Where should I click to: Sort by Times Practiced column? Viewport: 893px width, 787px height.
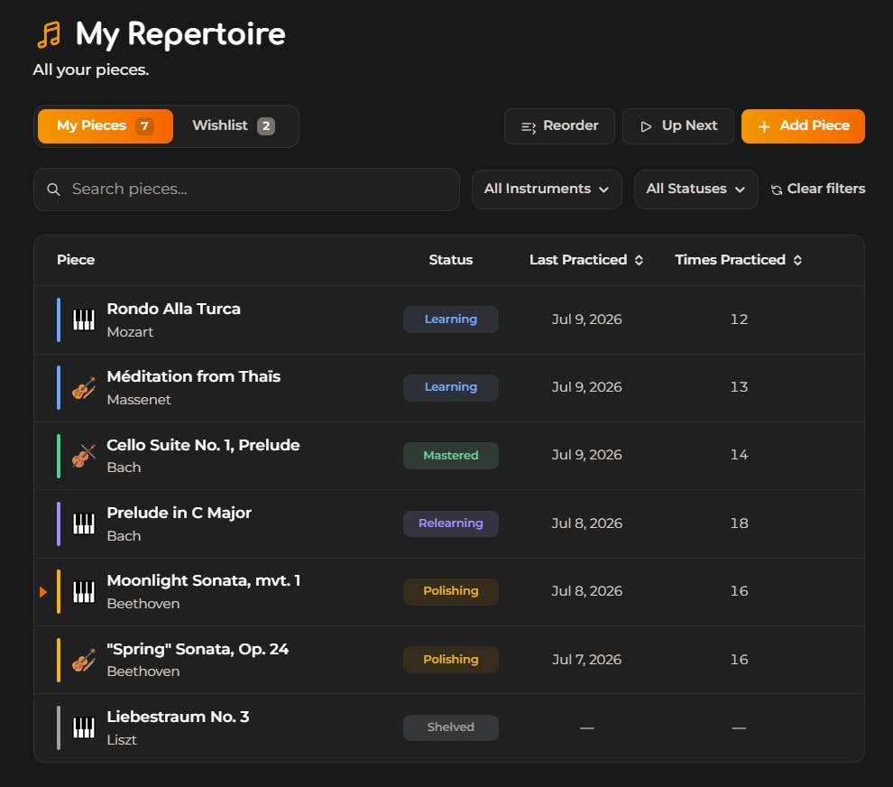[x=739, y=260]
